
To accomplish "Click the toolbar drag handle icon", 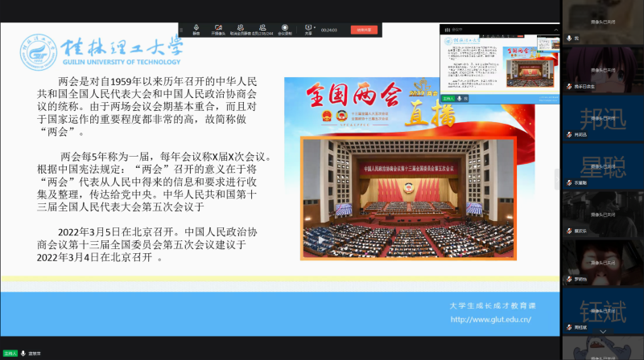I will pos(183,30).
